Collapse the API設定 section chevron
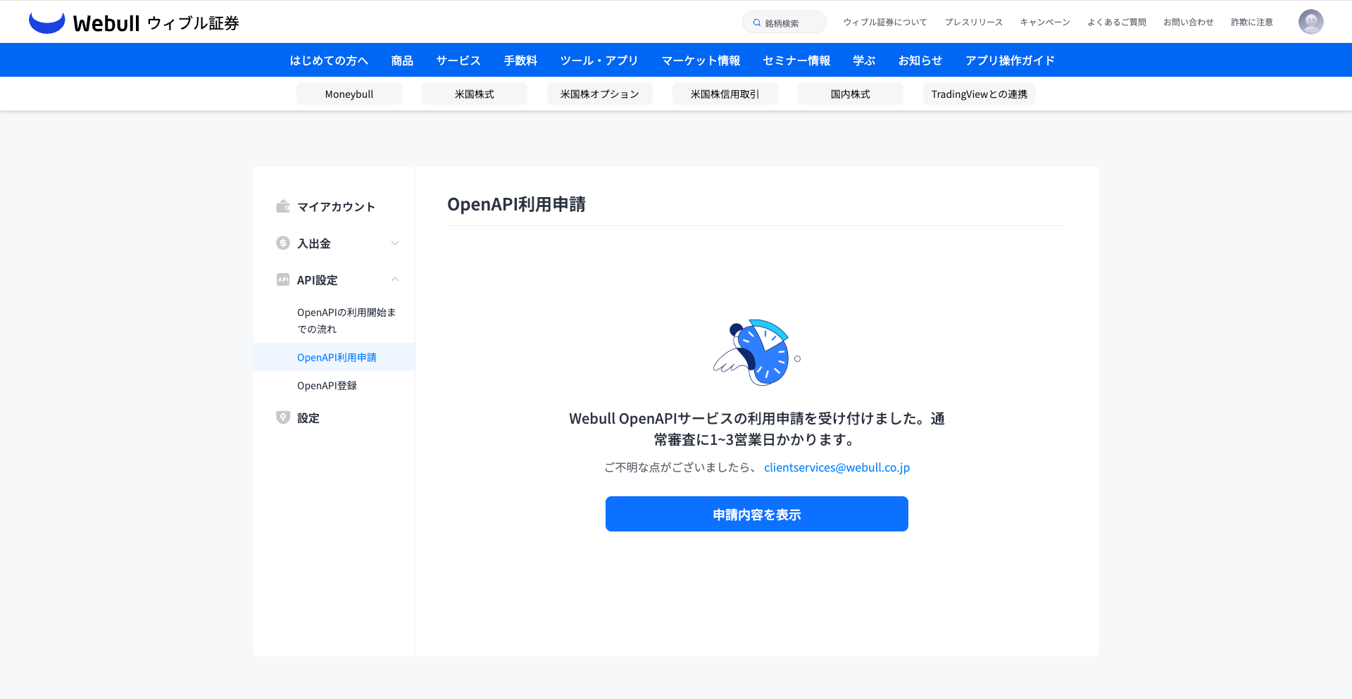Image resolution: width=1352 pixels, height=699 pixels. [x=395, y=279]
